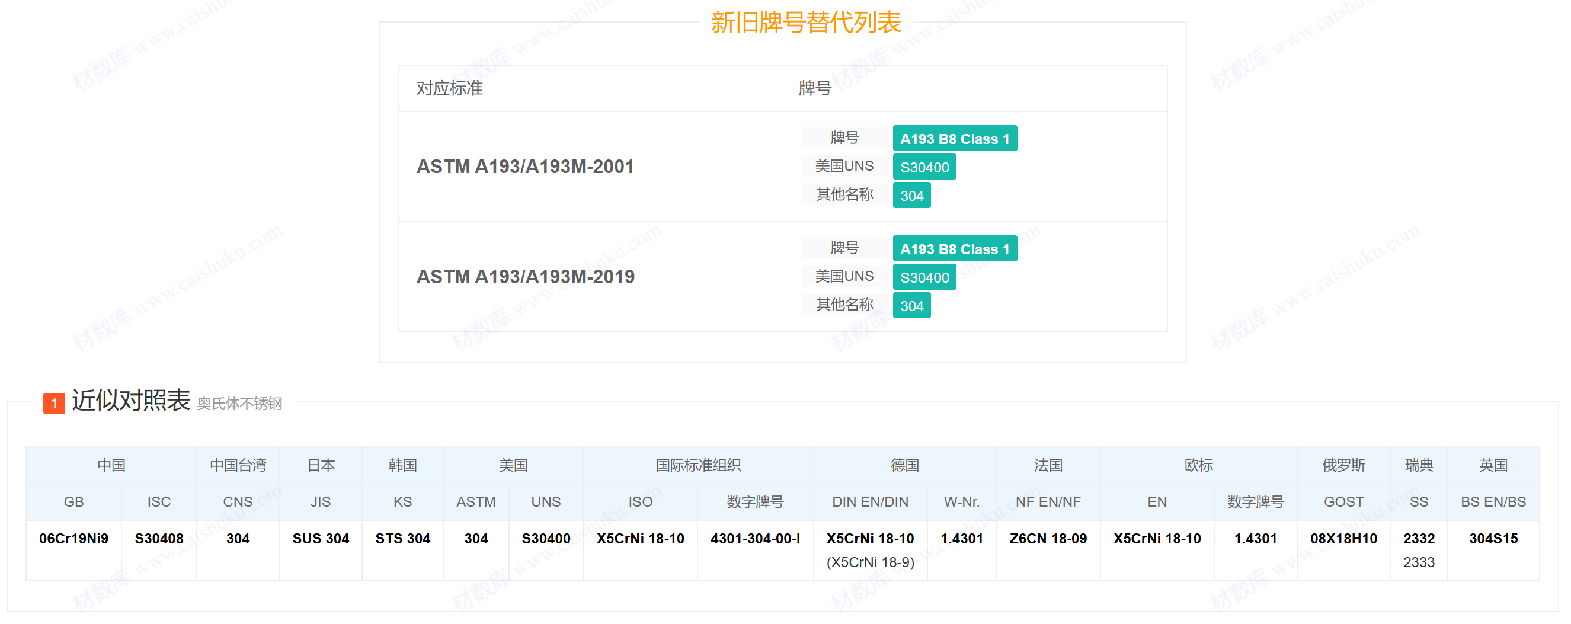This screenshot has width=1571, height=624.
Task: Click X5CrNi 18-10 under DIN EN/DIN
Action: pos(871,539)
